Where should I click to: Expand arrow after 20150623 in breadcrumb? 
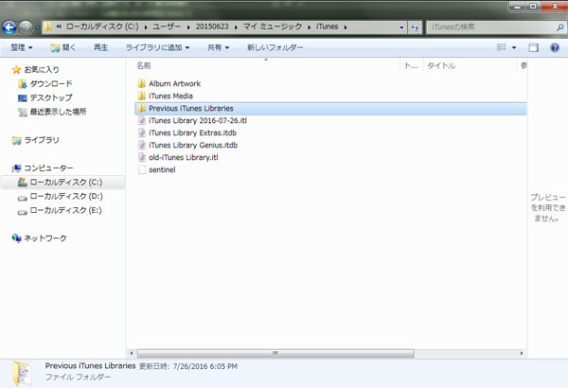tap(236, 27)
